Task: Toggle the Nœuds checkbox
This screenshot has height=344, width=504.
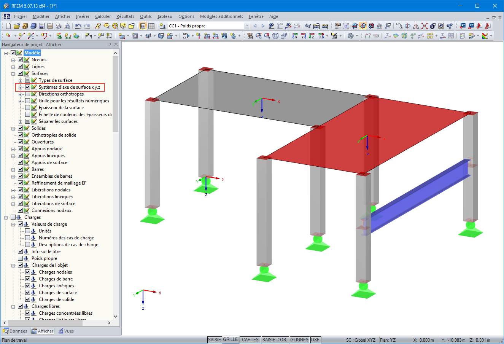Action: point(21,60)
